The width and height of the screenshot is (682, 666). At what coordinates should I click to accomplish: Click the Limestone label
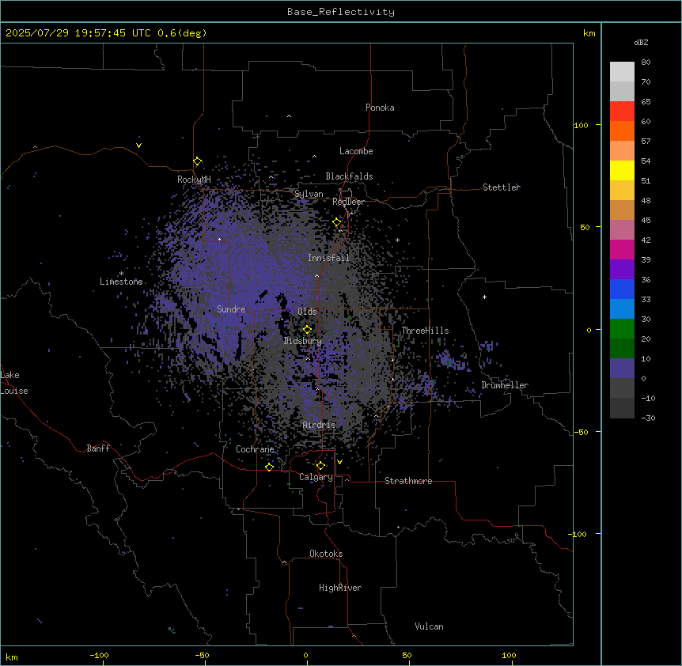(x=121, y=282)
